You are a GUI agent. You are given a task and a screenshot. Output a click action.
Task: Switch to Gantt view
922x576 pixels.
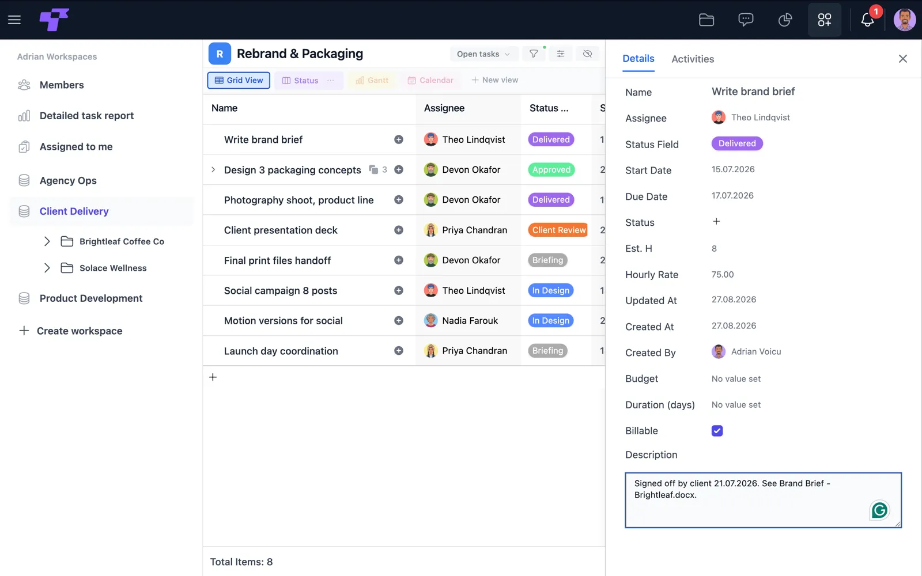click(372, 81)
